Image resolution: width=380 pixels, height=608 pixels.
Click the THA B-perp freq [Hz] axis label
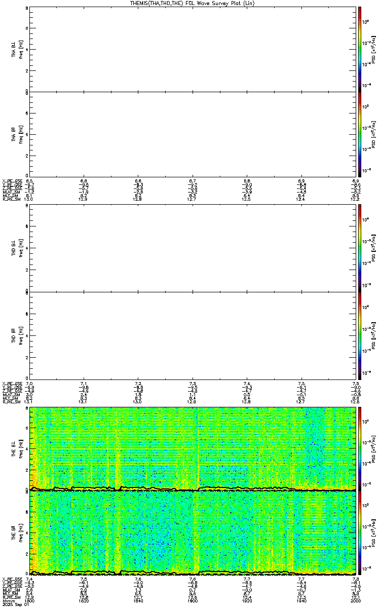click(x=21, y=49)
